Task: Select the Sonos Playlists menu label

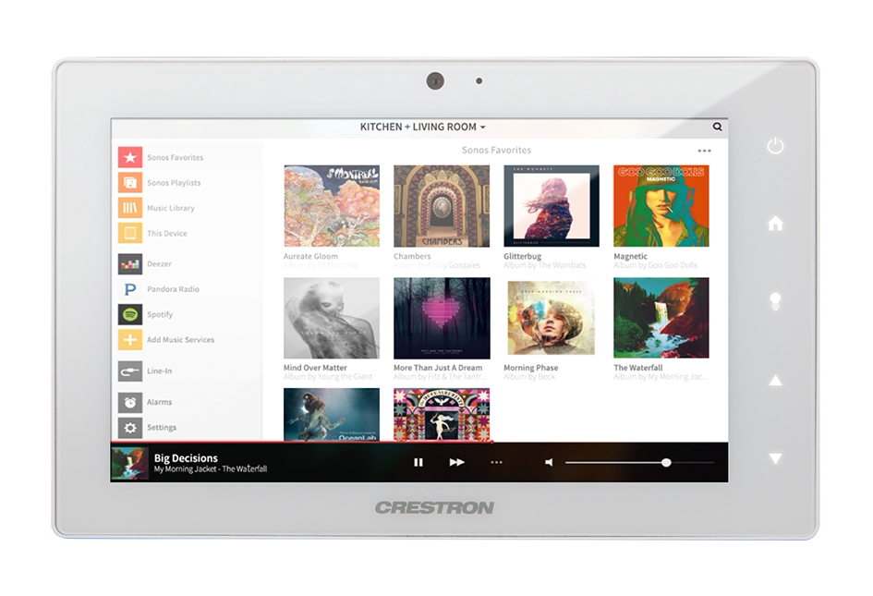Action: pyautogui.click(x=174, y=183)
